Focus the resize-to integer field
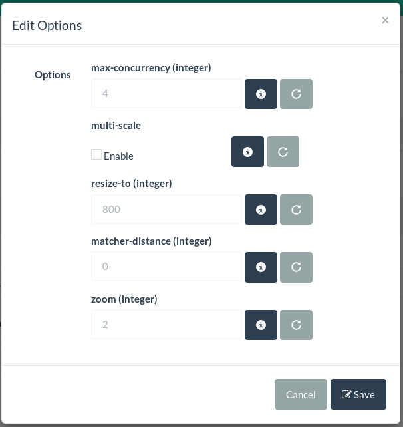This screenshot has height=427, width=403. point(166,210)
